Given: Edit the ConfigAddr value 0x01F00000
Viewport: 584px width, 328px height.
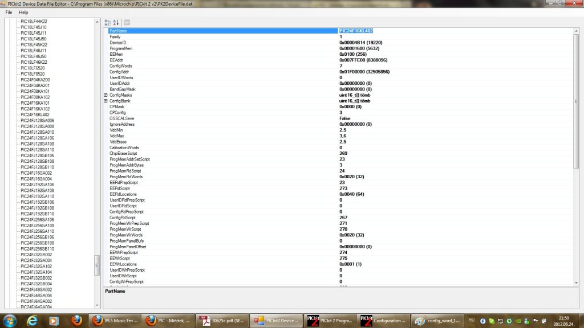Looking at the screenshot, I should [x=364, y=72].
